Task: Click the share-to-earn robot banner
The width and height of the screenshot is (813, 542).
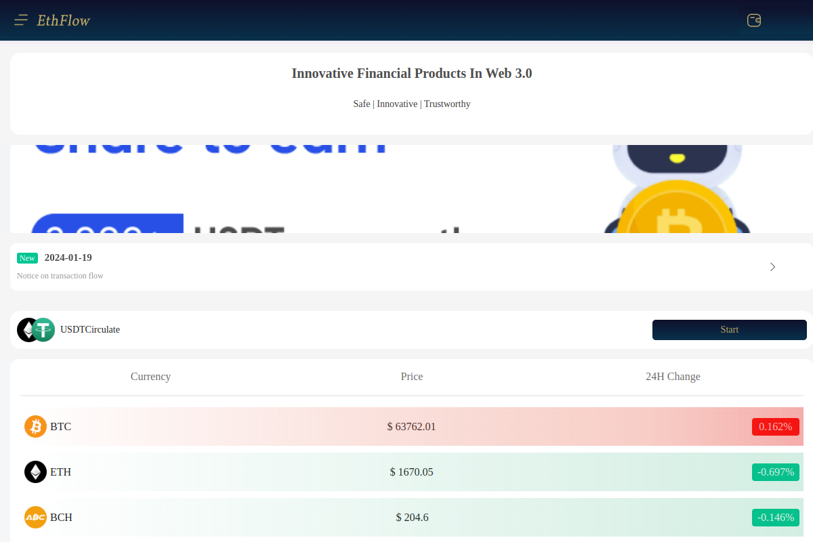Action: [411, 189]
